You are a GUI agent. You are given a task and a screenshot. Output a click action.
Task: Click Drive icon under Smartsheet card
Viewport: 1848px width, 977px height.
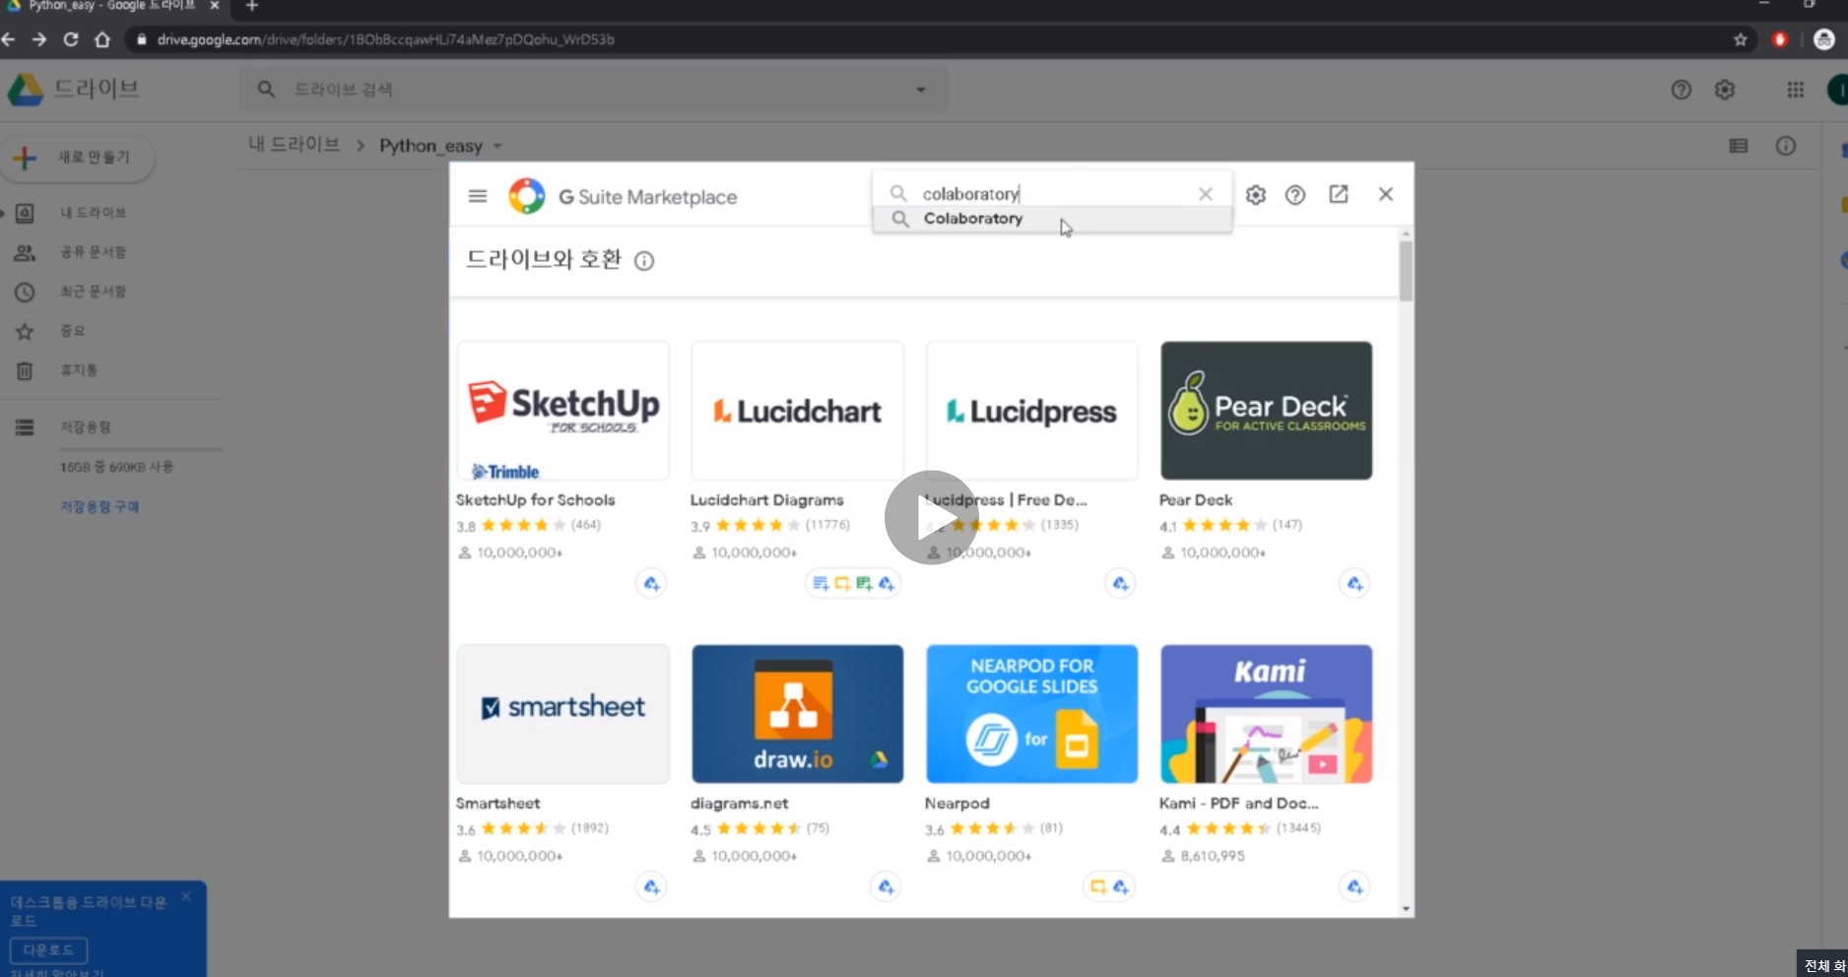point(651,887)
